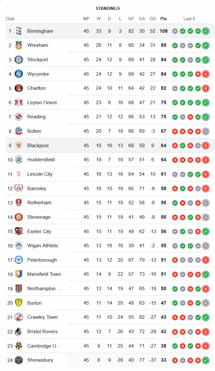
Task: Click the Mansfield Town crest icon
Action: click(x=19, y=274)
